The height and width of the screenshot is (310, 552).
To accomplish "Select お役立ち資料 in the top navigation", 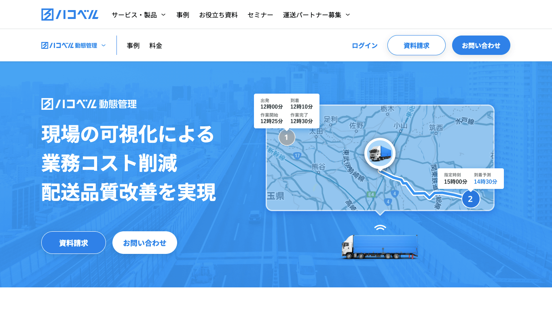I will [x=218, y=14].
